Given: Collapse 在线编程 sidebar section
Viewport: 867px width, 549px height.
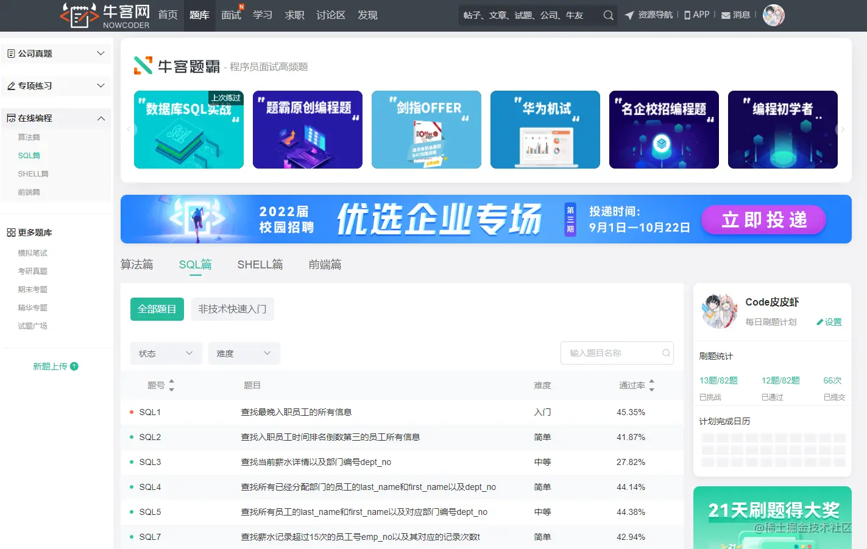Looking at the screenshot, I should click(56, 118).
